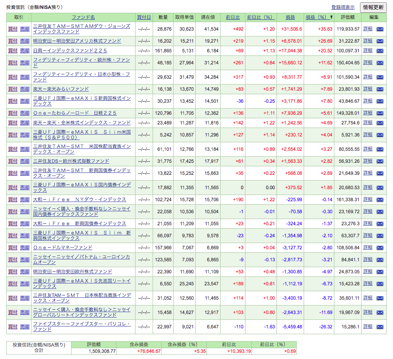The image size is (393, 359).
Task: Click mail icon for 楽天-楽天みらいファンド row
Action: [x=380, y=89]
